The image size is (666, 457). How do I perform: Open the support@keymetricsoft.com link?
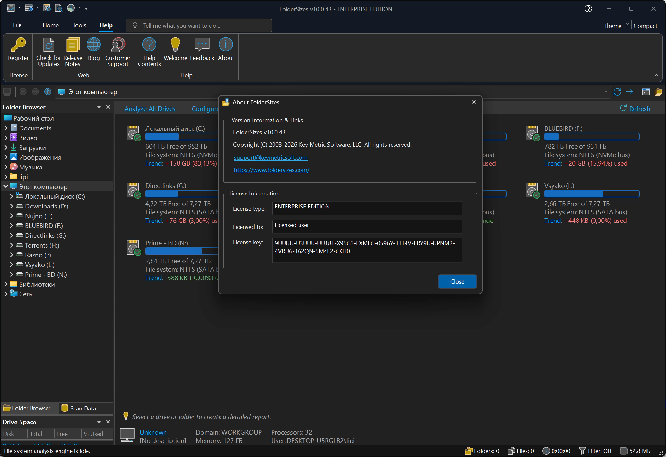coord(271,158)
